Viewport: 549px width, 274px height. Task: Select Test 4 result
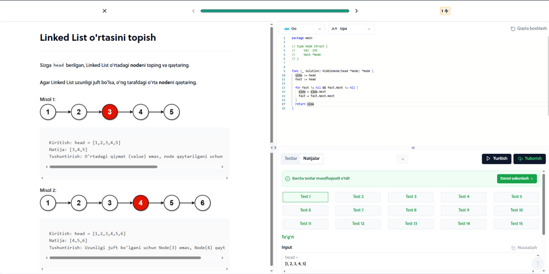pos(464,197)
